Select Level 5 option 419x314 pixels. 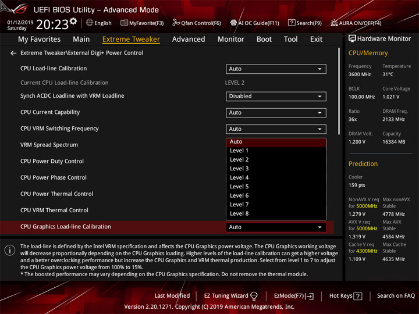pyautogui.click(x=276, y=187)
